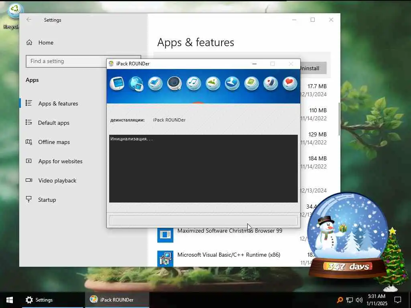Go back using Settings back arrow
Image resolution: width=411 pixels, height=308 pixels.
[28, 20]
